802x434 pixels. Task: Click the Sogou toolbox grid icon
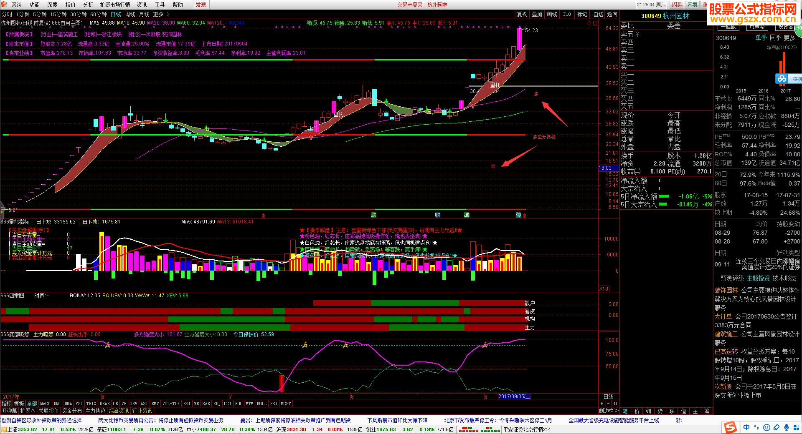[x=797, y=427]
